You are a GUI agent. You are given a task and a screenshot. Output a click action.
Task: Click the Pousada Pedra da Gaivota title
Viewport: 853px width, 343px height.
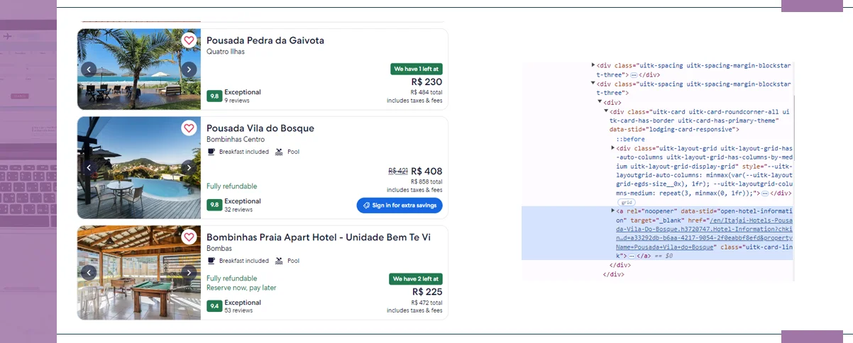[x=265, y=40]
